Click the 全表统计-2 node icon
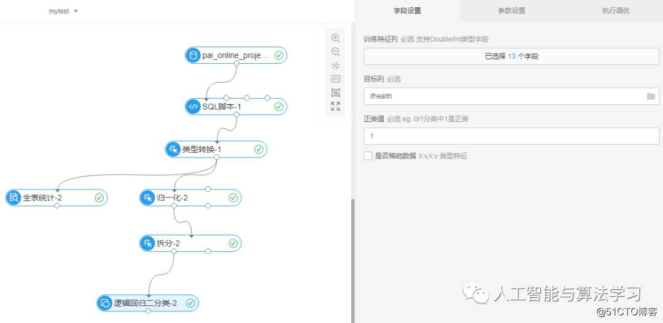This screenshot has height=323, width=663. (x=13, y=197)
